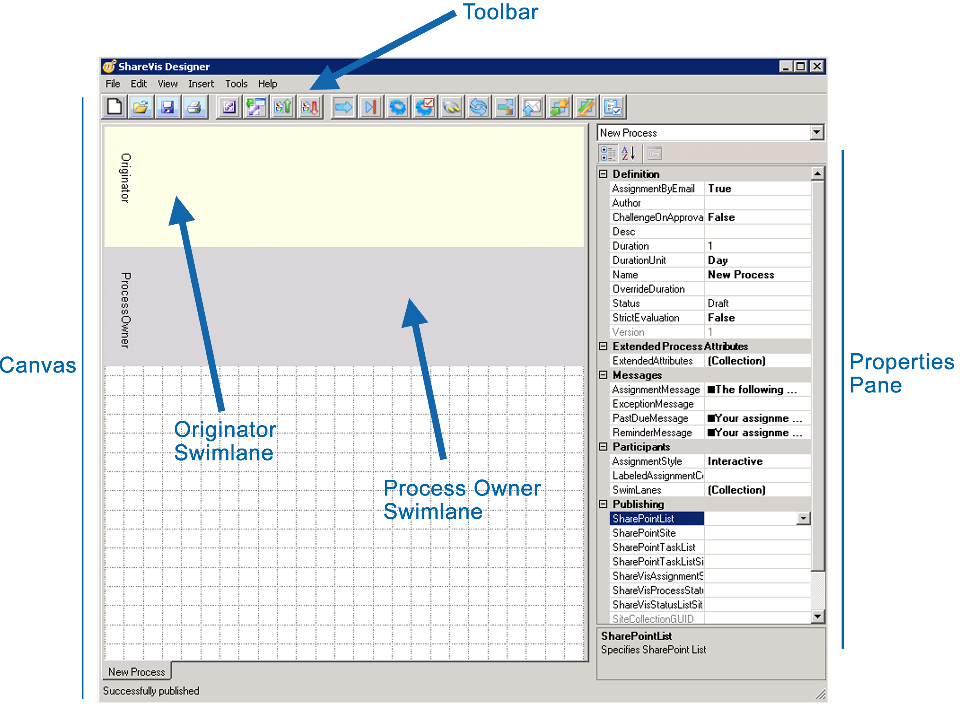Viewport: 960px width, 710px height.
Task: Select the AssignmentMessage property row
Action: tap(710, 389)
